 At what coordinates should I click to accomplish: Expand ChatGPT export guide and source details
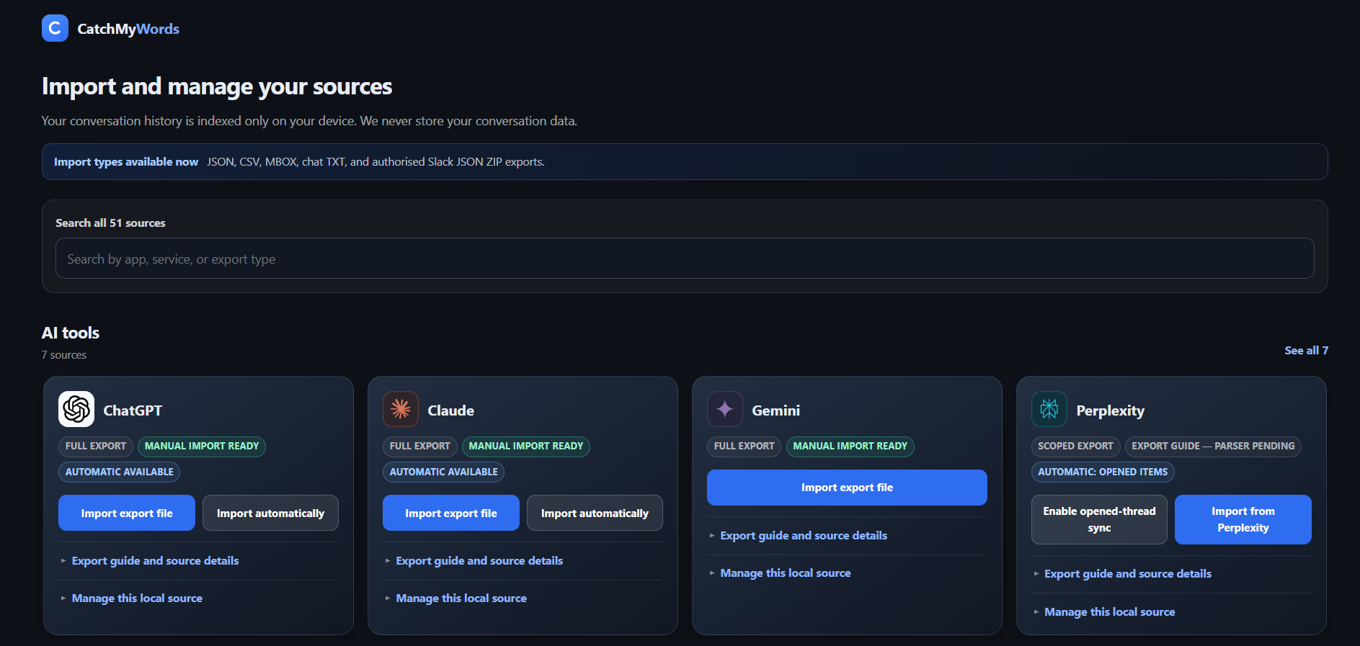tap(155, 560)
